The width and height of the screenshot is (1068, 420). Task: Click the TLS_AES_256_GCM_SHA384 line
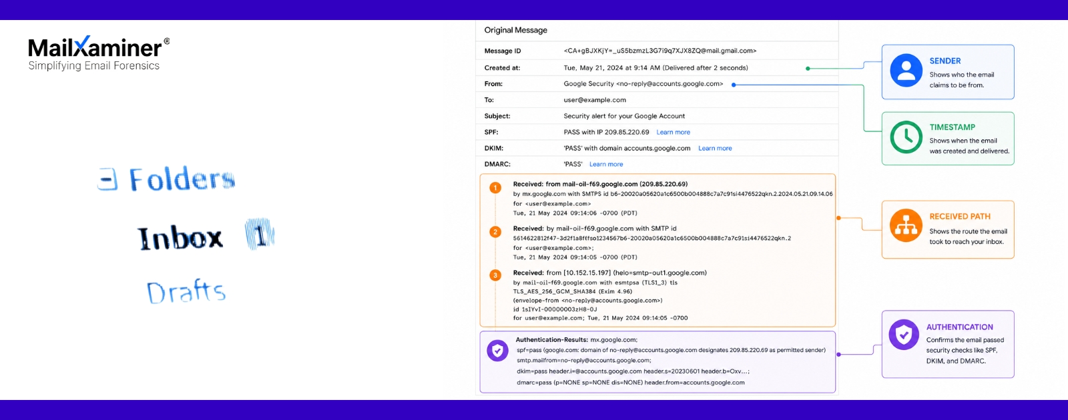(x=572, y=291)
